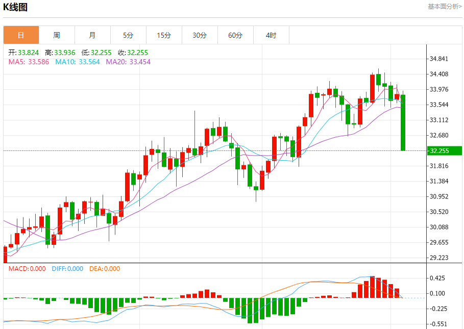464x329 pixels.
Task: Open the 5分 interval chart
Action: pos(128,35)
